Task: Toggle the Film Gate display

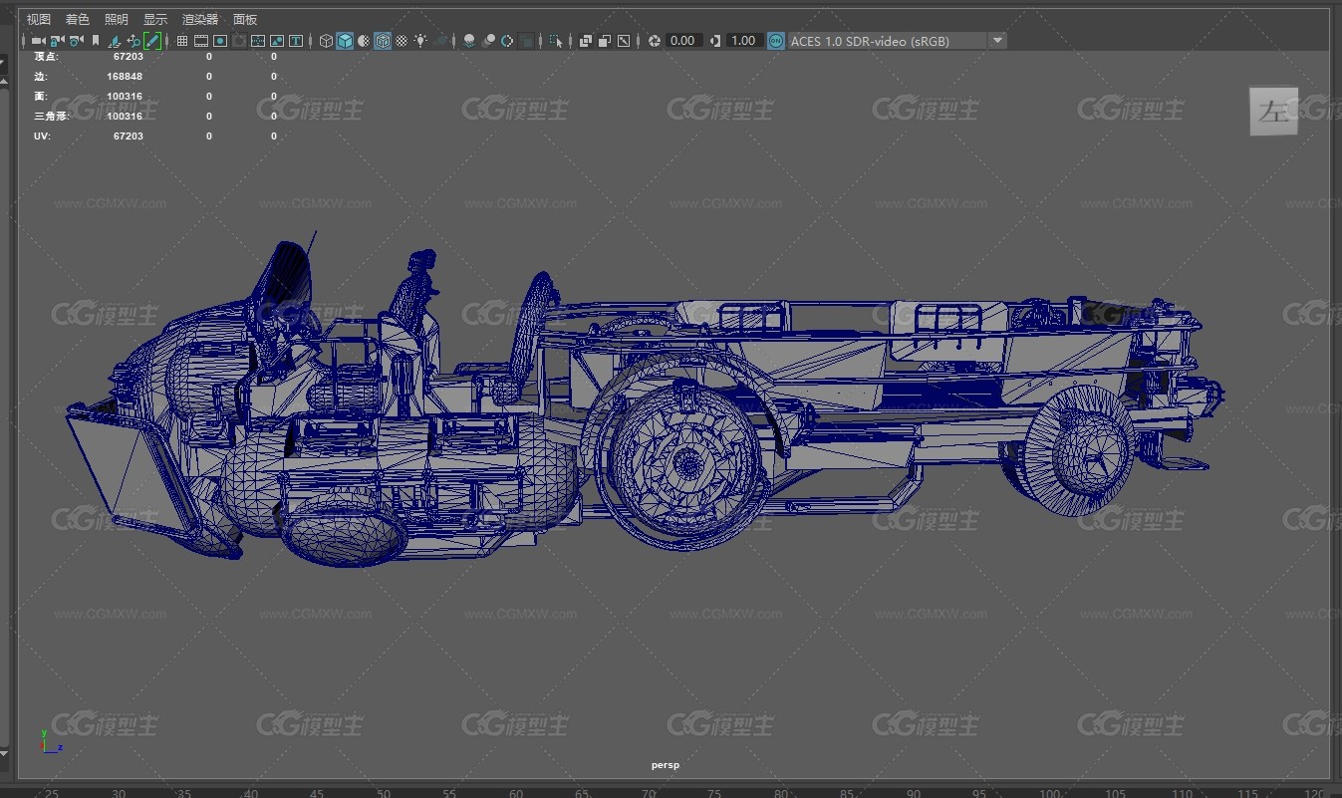Action: [x=200, y=41]
